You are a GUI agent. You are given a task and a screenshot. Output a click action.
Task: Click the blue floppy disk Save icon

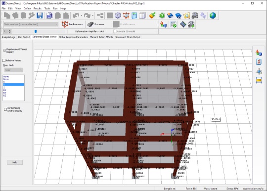[x=40, y=15]
